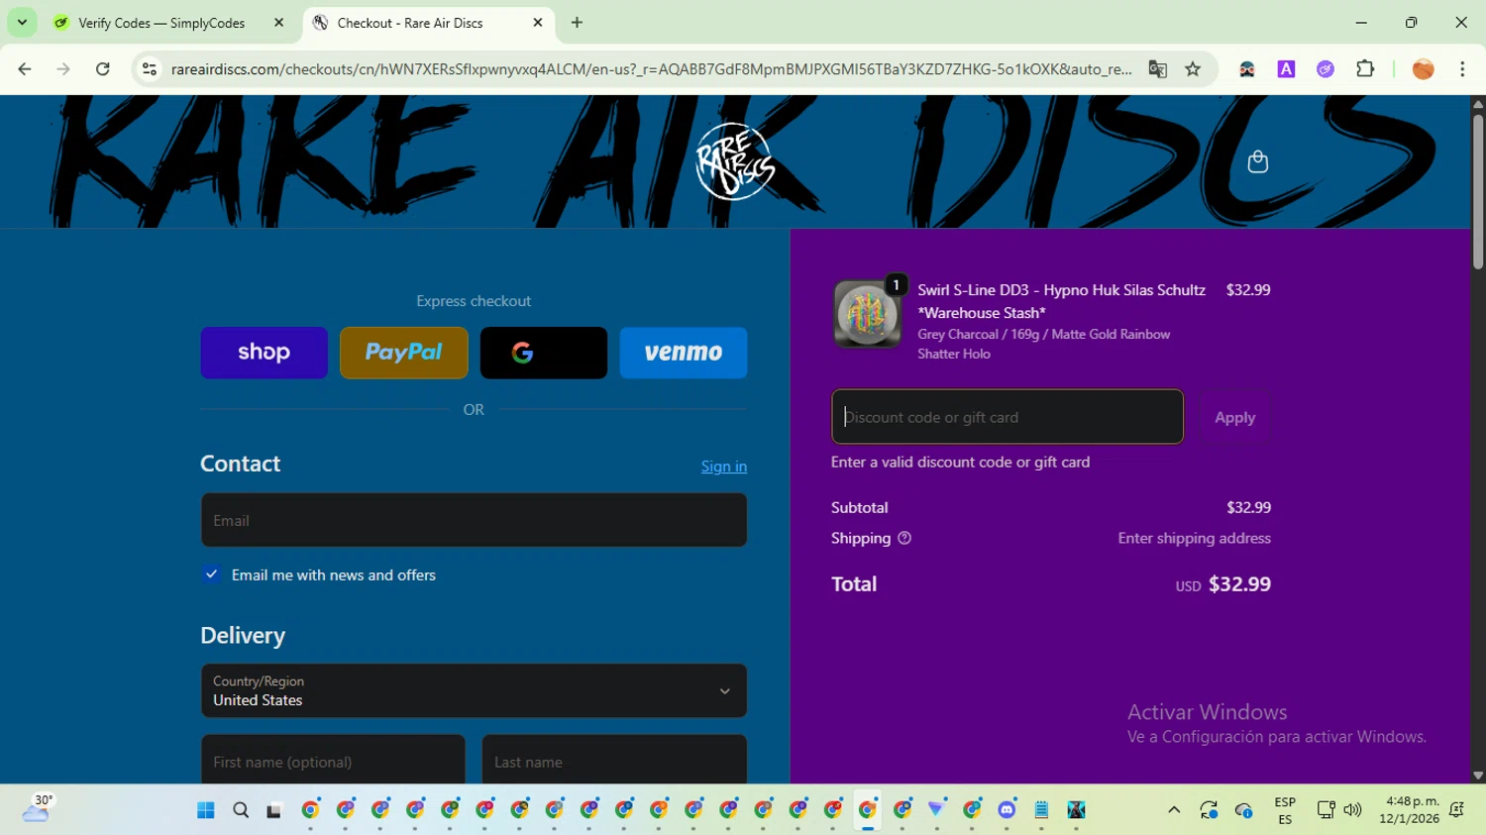The image size is (1486, 835).
Task: Open a new browser tab
Action: coord(577,23)
